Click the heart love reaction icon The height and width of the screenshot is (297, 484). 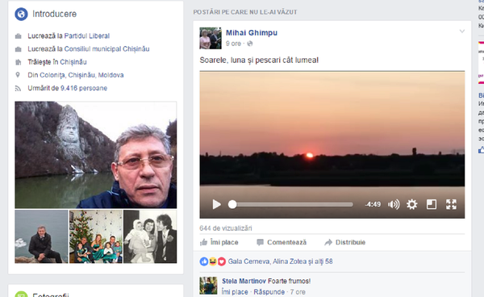[221, 261]
